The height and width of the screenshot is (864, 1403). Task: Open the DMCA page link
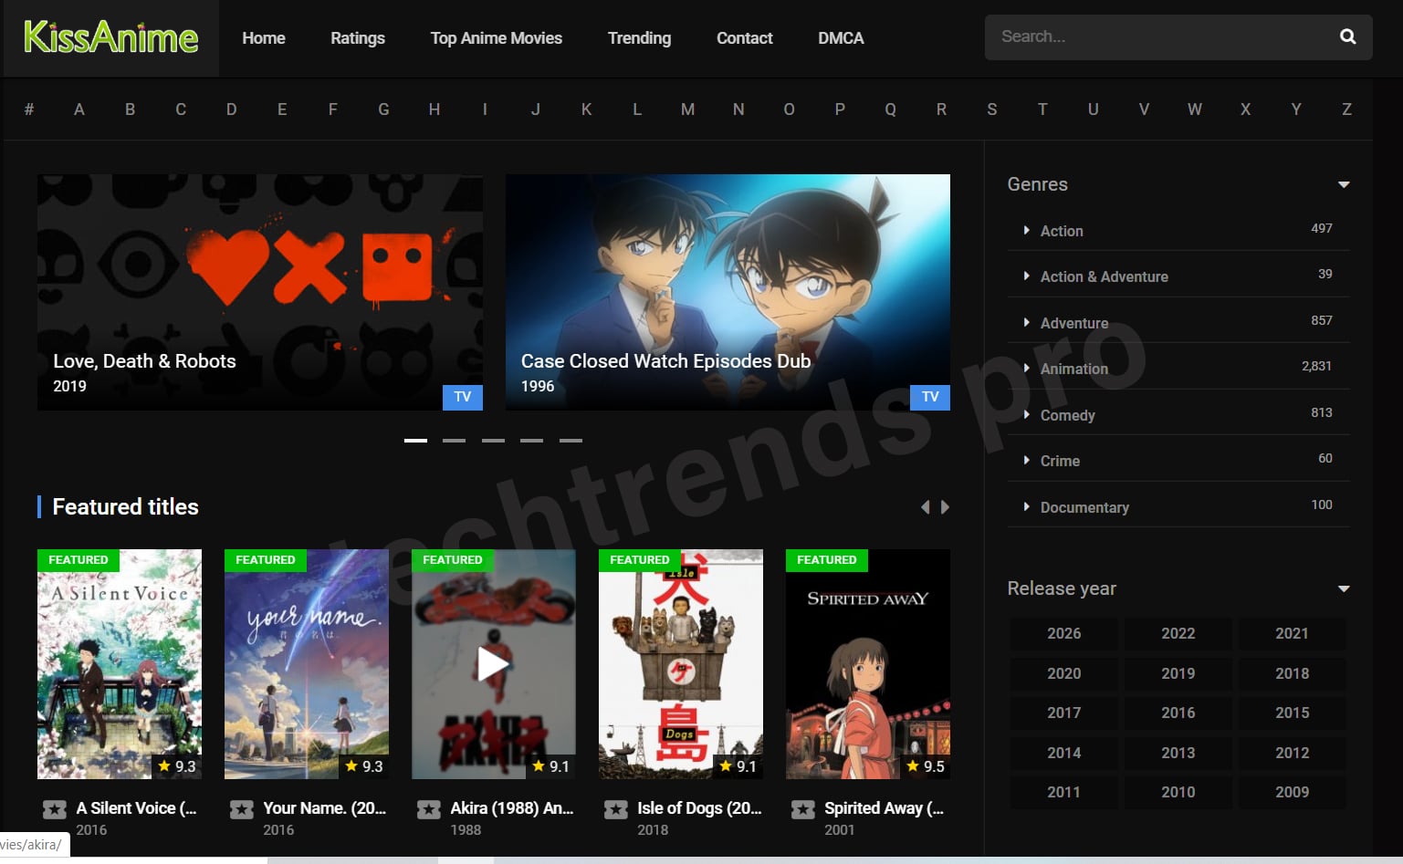839,37
